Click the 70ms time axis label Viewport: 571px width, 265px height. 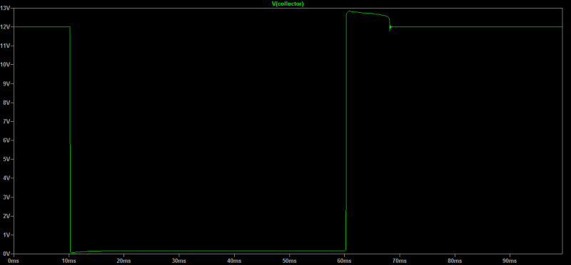[400, 261]
